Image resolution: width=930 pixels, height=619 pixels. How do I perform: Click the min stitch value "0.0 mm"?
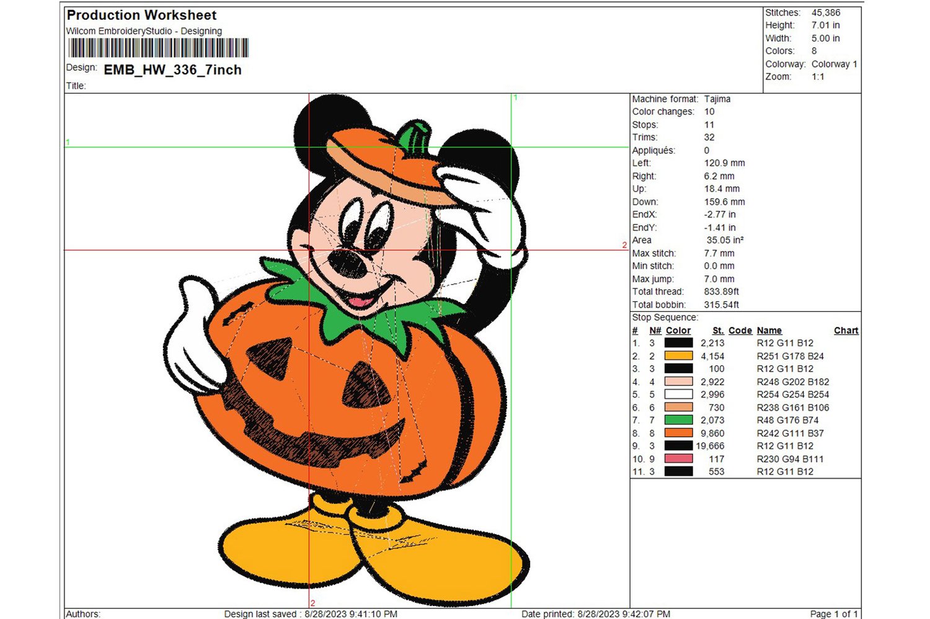(719, 266)
